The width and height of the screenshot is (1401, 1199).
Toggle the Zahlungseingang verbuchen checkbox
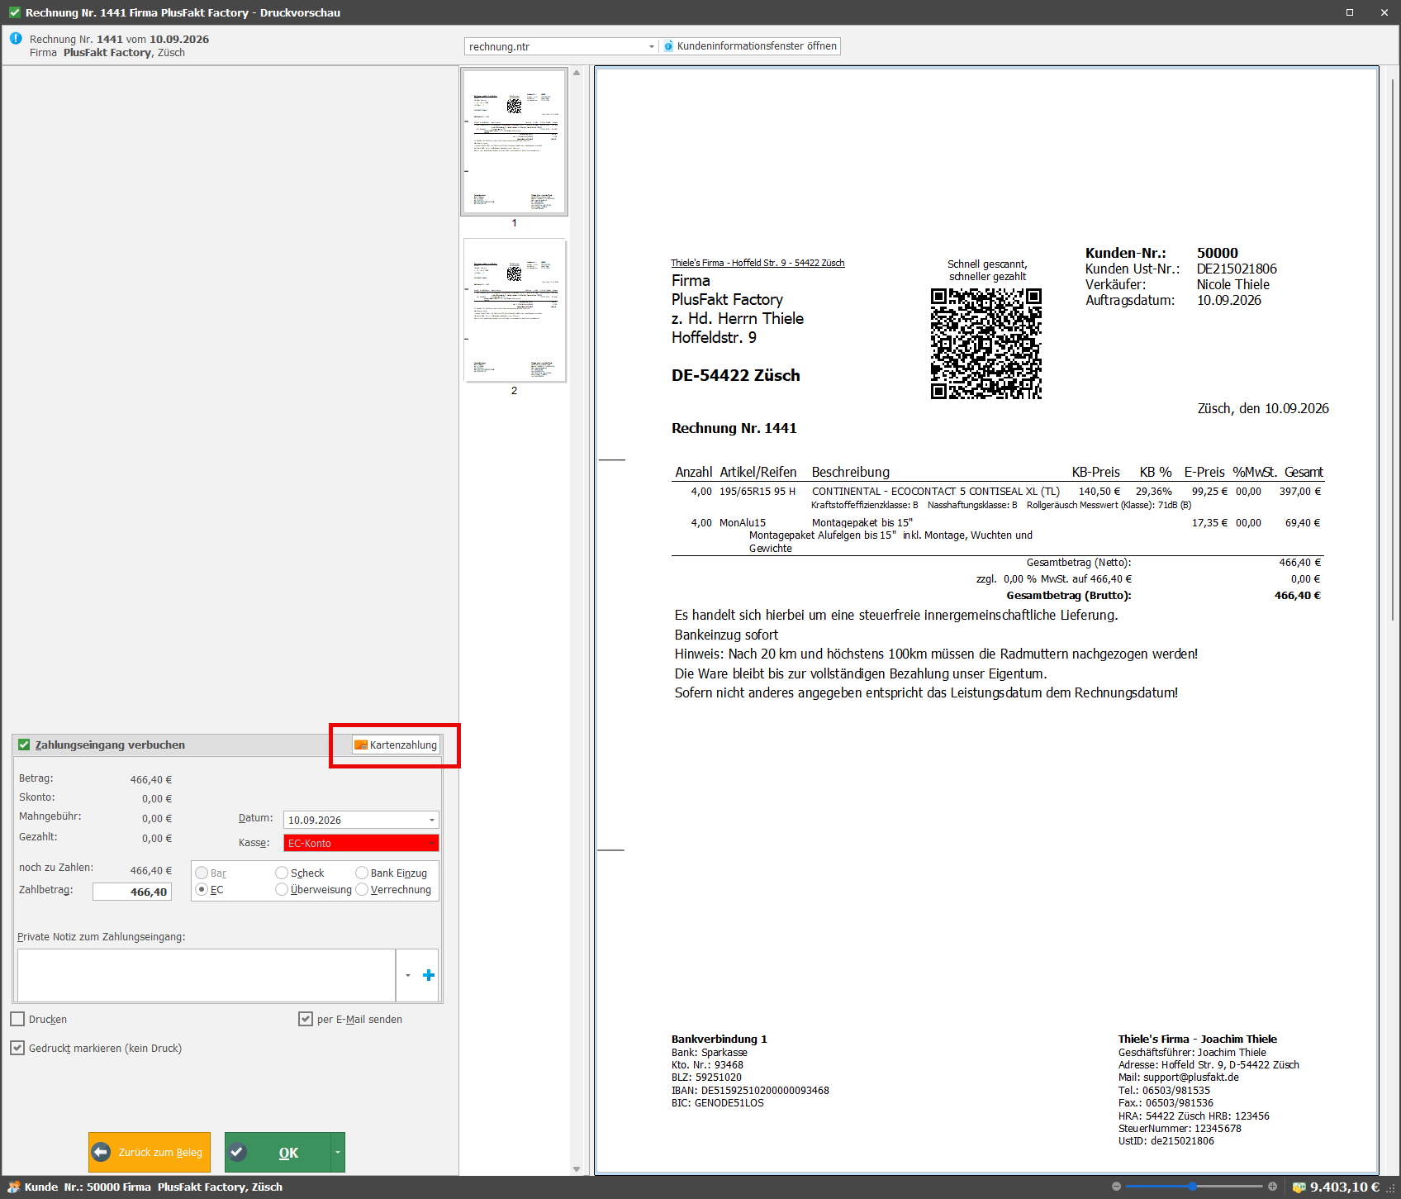tap(24, 745)
